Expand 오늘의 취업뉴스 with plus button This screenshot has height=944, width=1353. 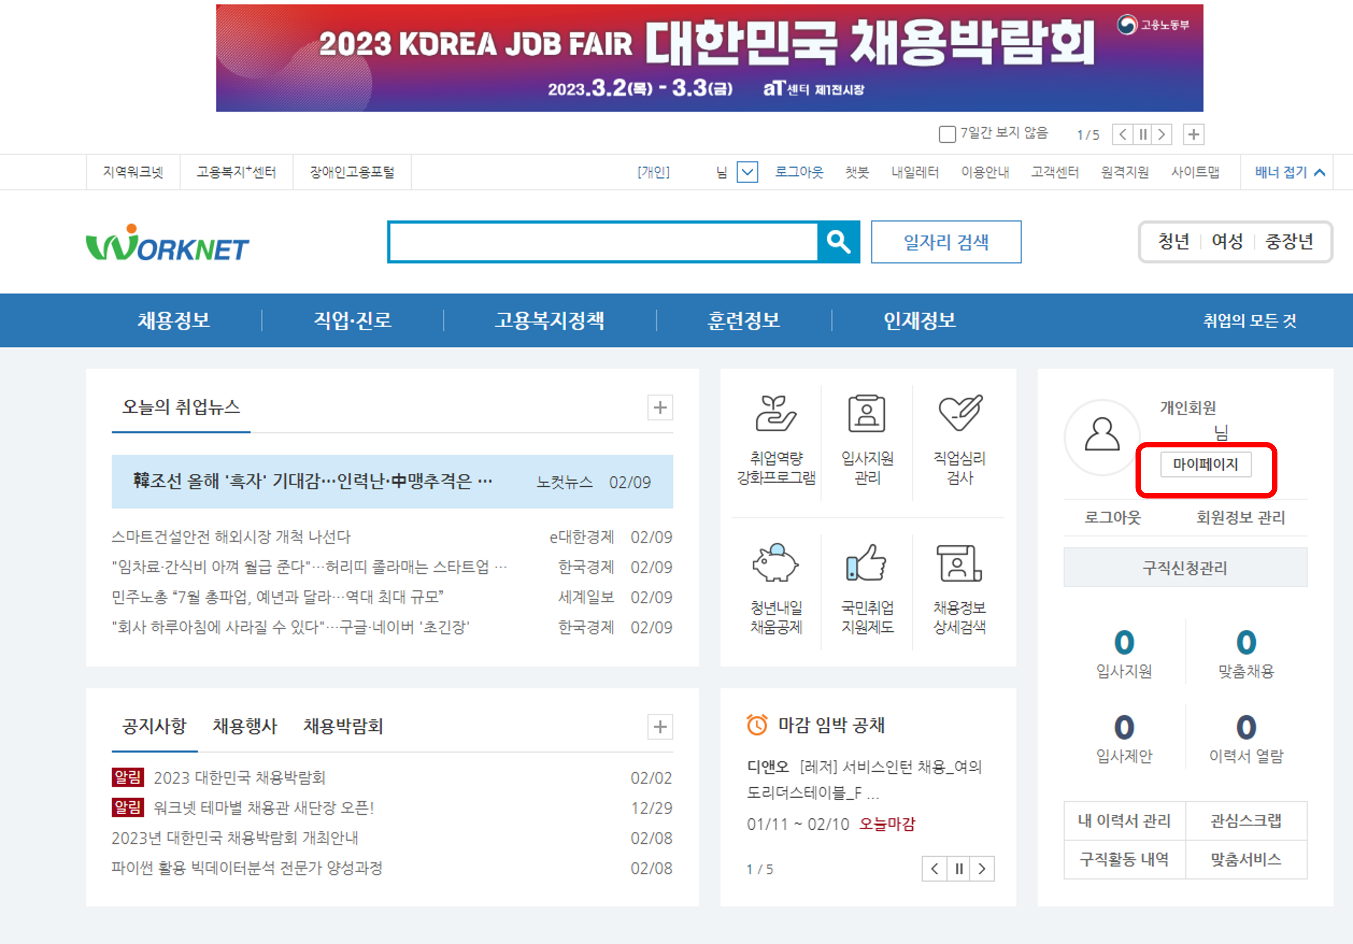(x=660, y=407)
